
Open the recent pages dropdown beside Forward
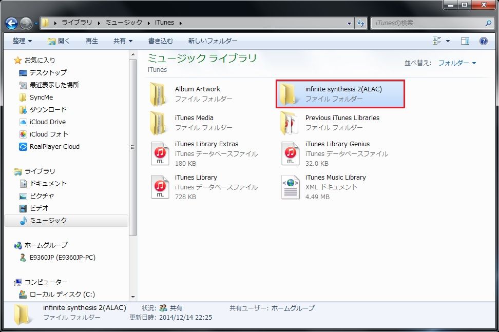pyautogui.click(x=36, y=23)
